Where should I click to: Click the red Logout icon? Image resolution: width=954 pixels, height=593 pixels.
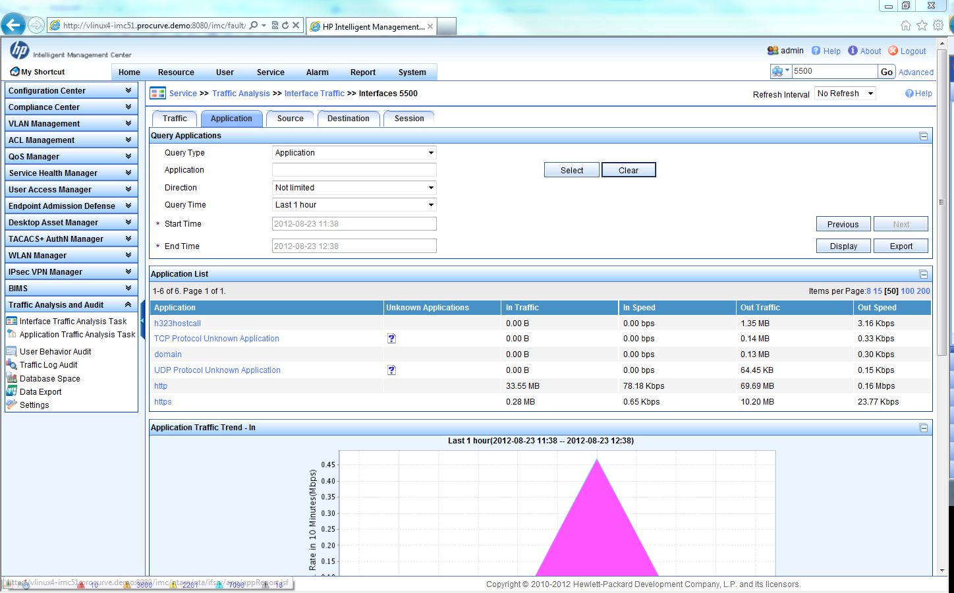pyautogui.click(x=893, y=51)
